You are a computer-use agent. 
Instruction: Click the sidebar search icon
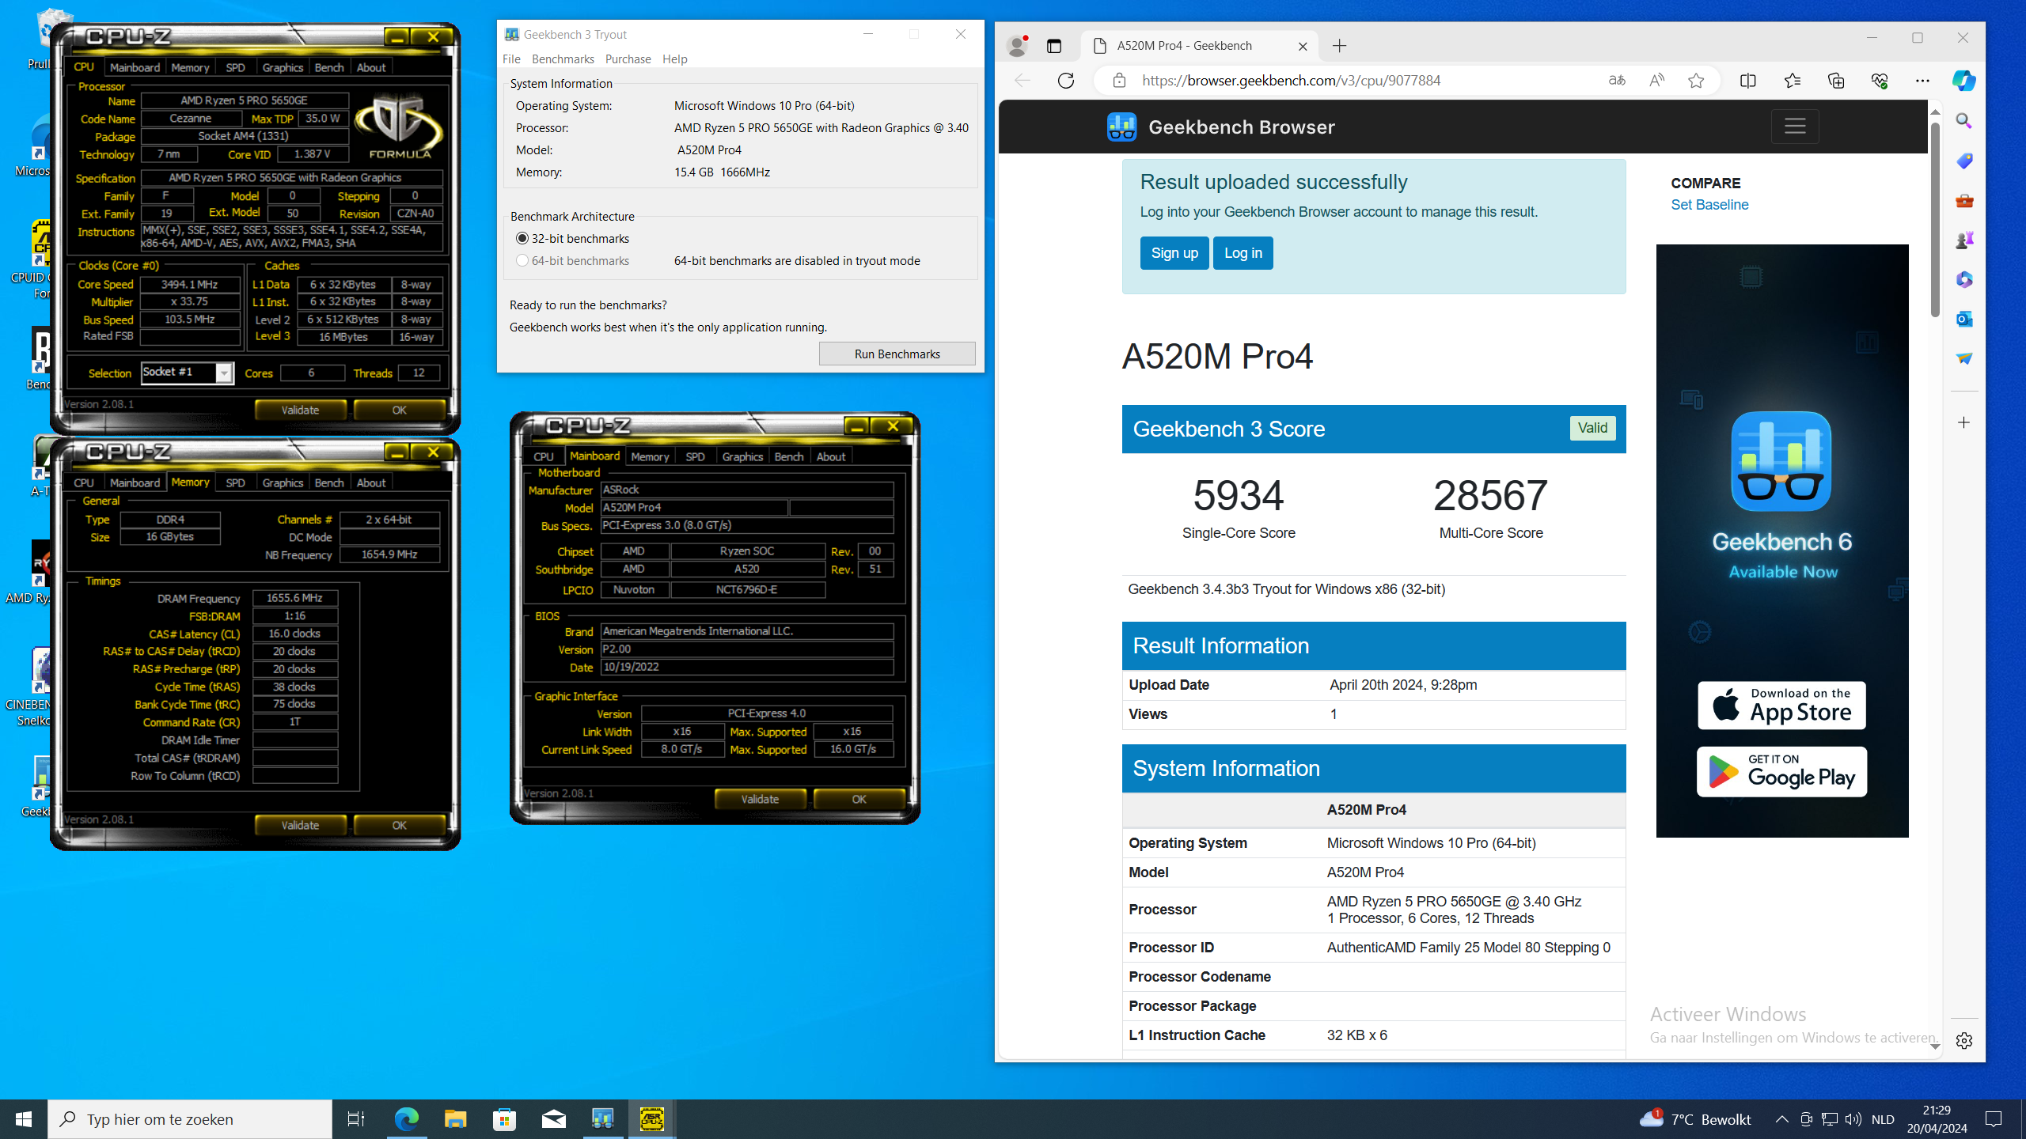point(1964,121)
